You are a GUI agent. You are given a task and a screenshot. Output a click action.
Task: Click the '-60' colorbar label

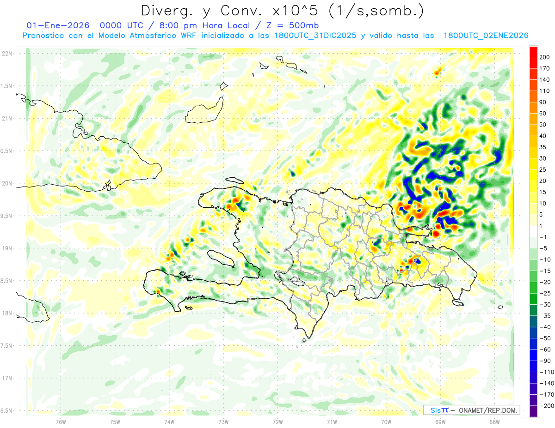[545, 350]
